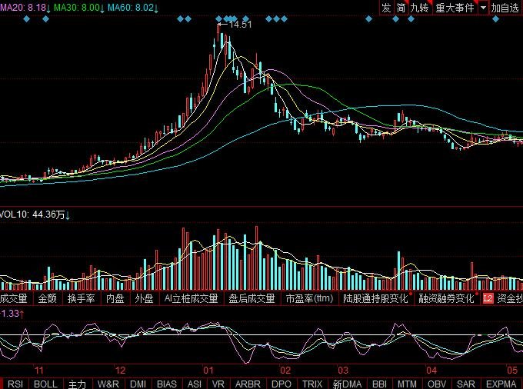
Task: Toggle the 九转 indicator button
Action: (420, 8)
